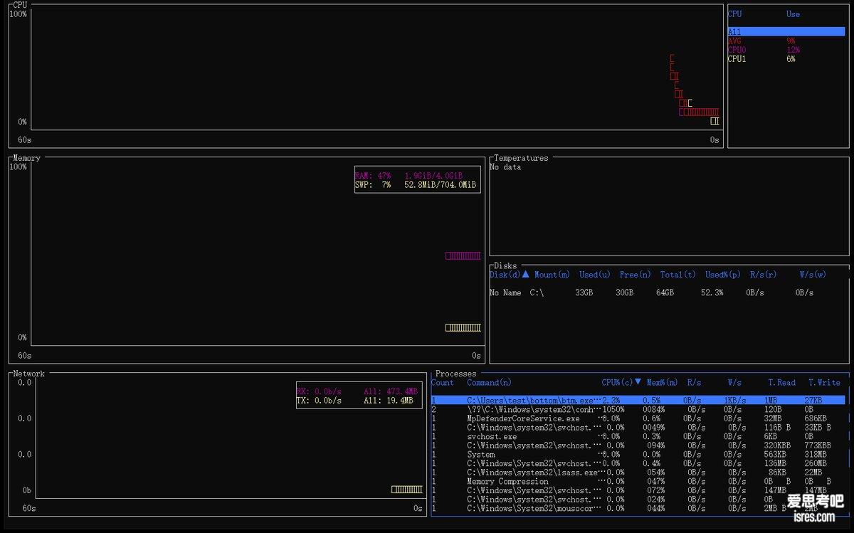Image resolution: width=854 pixels, height=533 pixels.
Task: Sort processes by T.Write column header
Action: point(824,383)
